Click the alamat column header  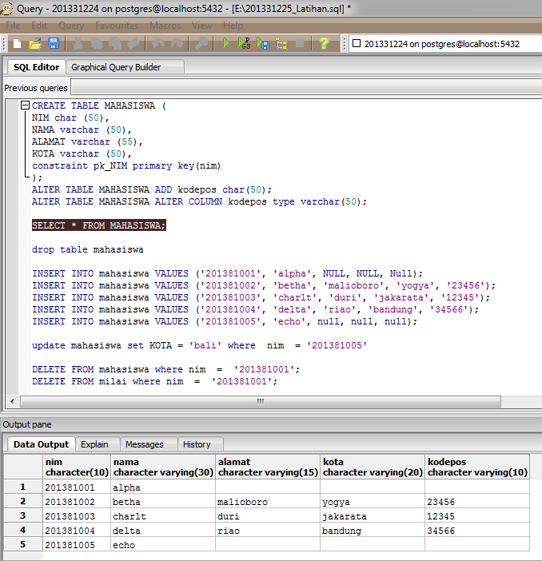(268, 467)
